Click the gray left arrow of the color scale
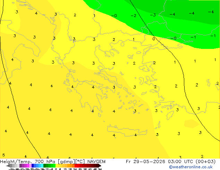The height and width of the screenshot is (170, 220). tap(8, 165)
